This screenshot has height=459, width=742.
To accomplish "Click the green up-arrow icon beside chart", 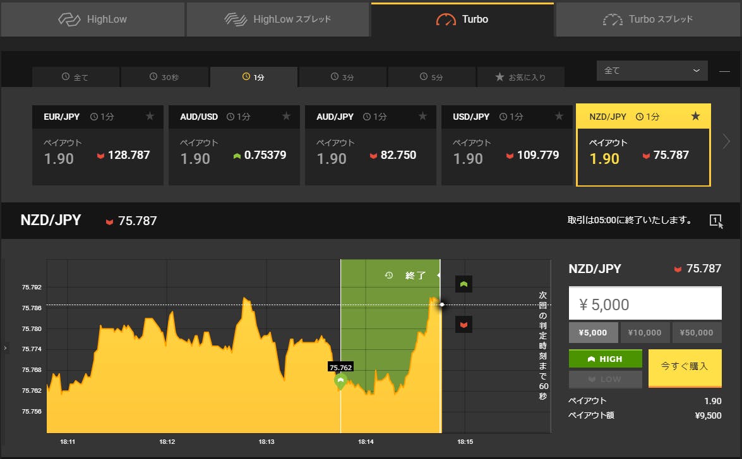I will [x=464, y=284].
